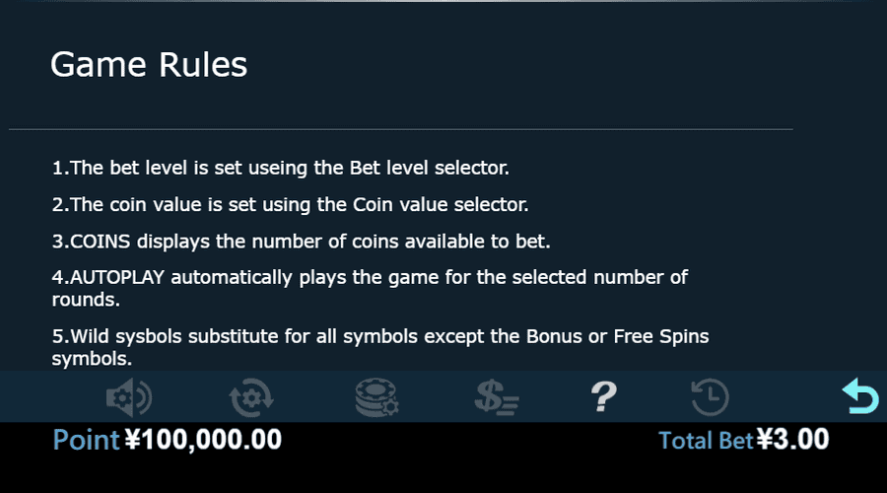Open the autoplay settings icon
The image size is (887, 493).
point(251,397)
